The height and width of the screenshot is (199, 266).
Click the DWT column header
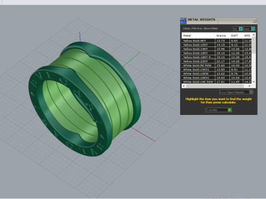(236, 35)
